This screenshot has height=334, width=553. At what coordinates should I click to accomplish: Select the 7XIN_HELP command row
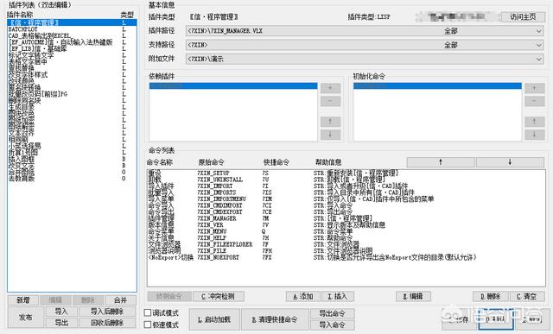[x=346, y=238]
